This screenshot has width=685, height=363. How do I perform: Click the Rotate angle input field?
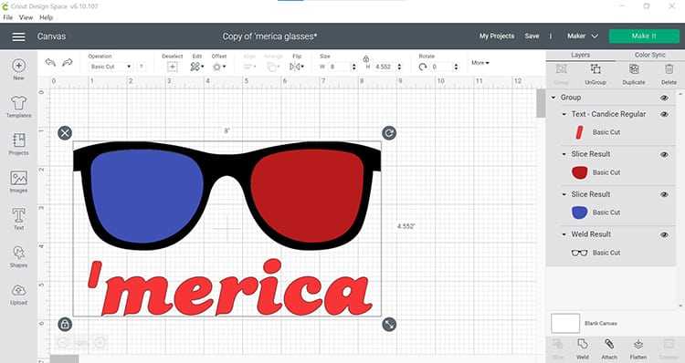(441, 67)
